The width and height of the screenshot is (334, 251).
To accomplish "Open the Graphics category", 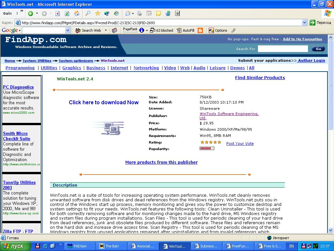I will point(72,68).
